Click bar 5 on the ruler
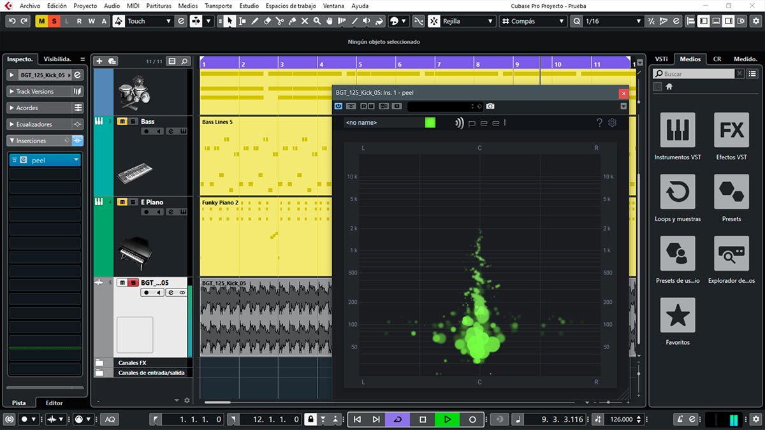The image size is (765, 430). 360,64
